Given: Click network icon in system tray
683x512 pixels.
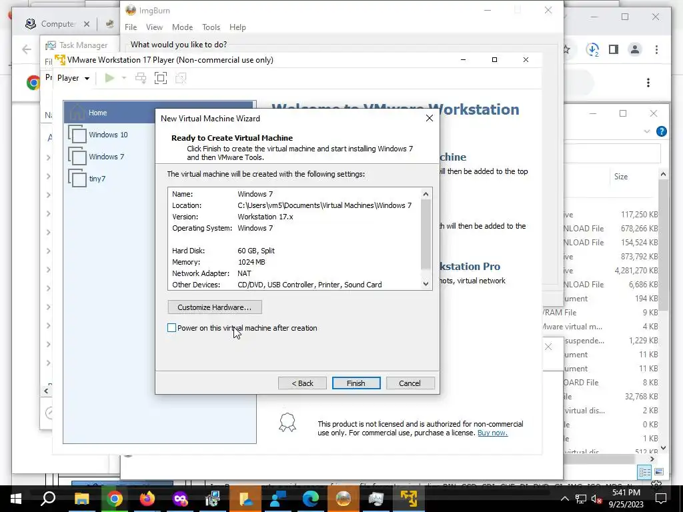Looking at the screenshot, I should click(x=581, y=499).
